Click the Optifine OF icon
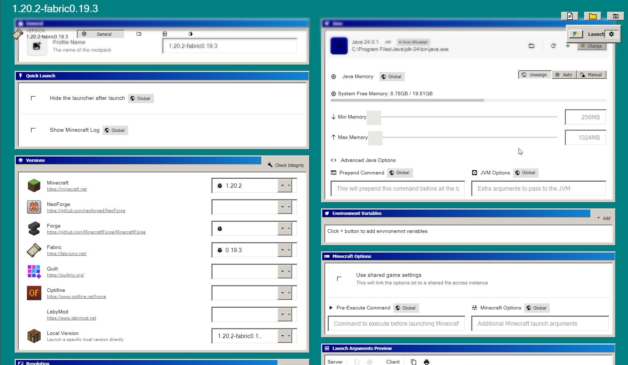 click(x=34, y=293)
